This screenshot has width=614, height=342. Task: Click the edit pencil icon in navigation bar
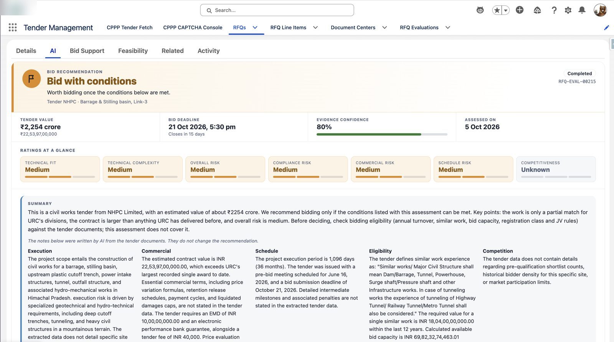tap(607, 28)
